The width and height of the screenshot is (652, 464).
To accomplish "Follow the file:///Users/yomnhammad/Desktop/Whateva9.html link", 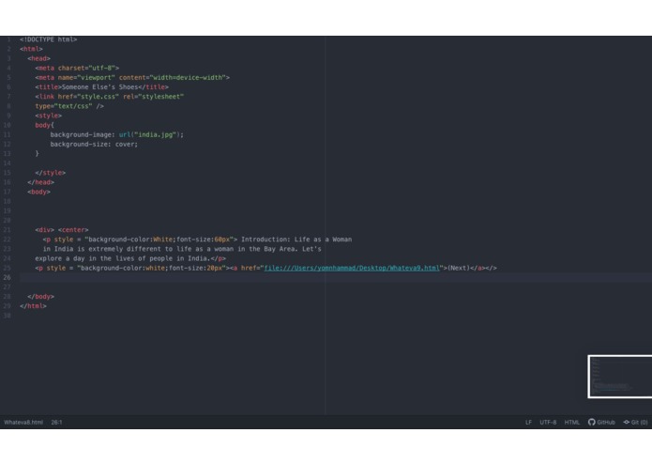I will point(352,268).
